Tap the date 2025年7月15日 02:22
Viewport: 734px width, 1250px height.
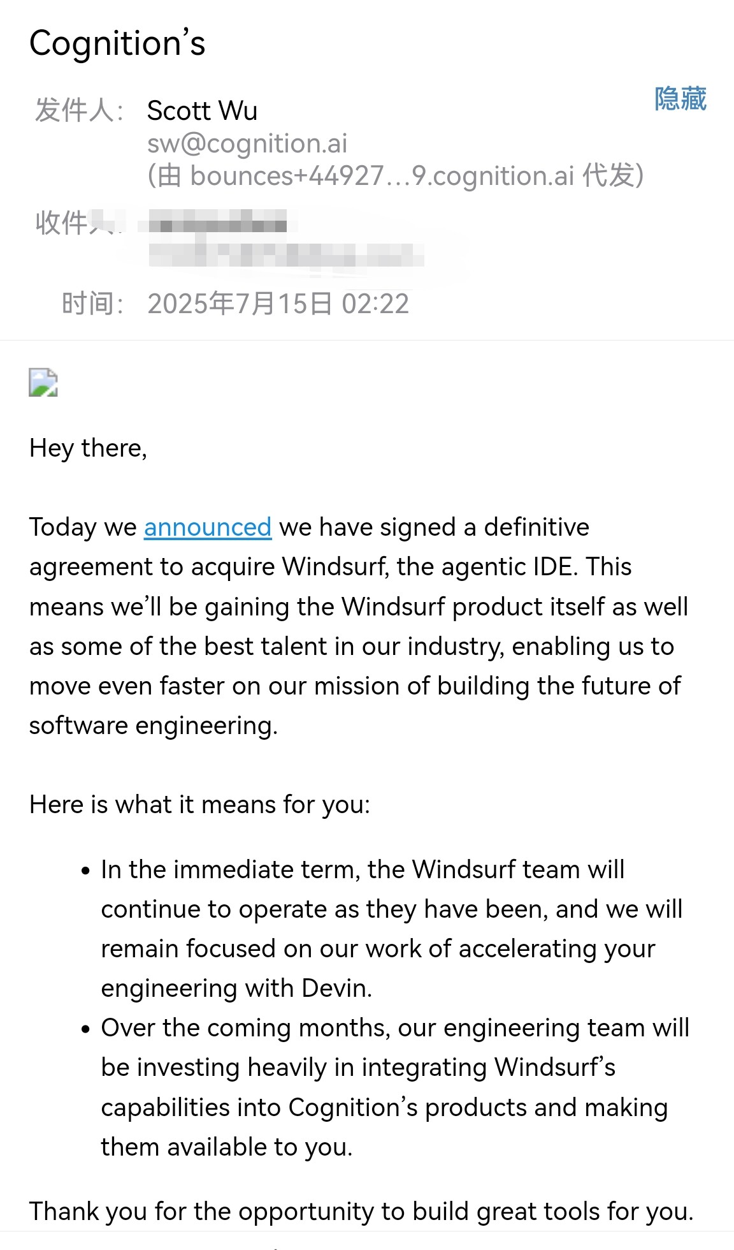[x=278, y=304]
